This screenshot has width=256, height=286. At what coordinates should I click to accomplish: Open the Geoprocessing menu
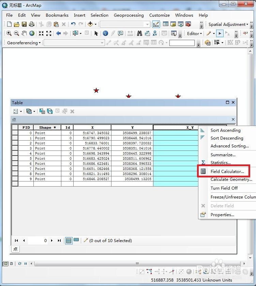129,15
